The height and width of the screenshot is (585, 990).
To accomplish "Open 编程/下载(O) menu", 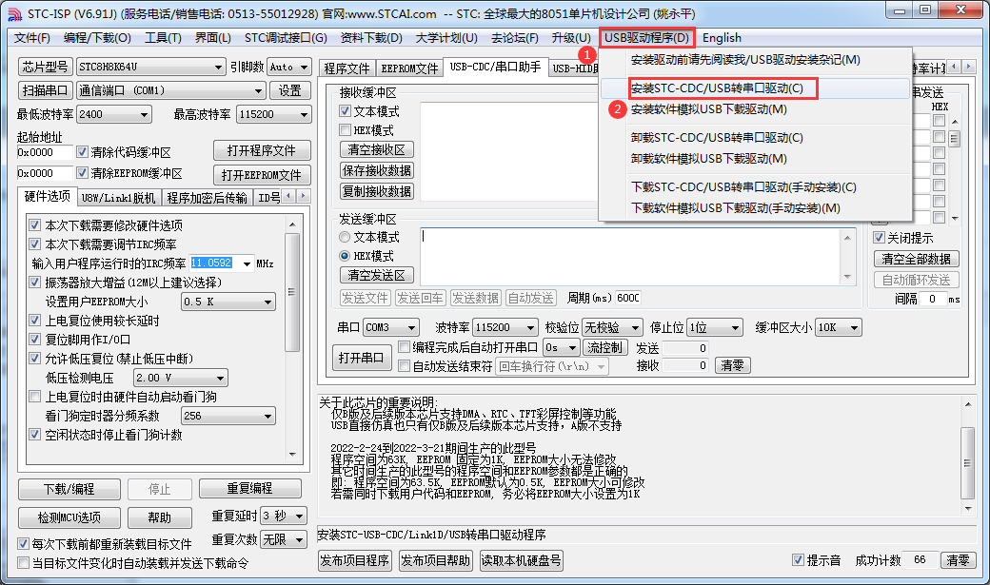I will coord(97,38).
